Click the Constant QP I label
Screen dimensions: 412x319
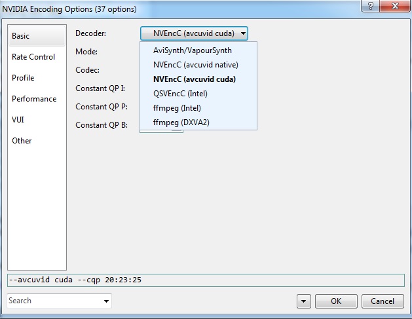point(100,88)
